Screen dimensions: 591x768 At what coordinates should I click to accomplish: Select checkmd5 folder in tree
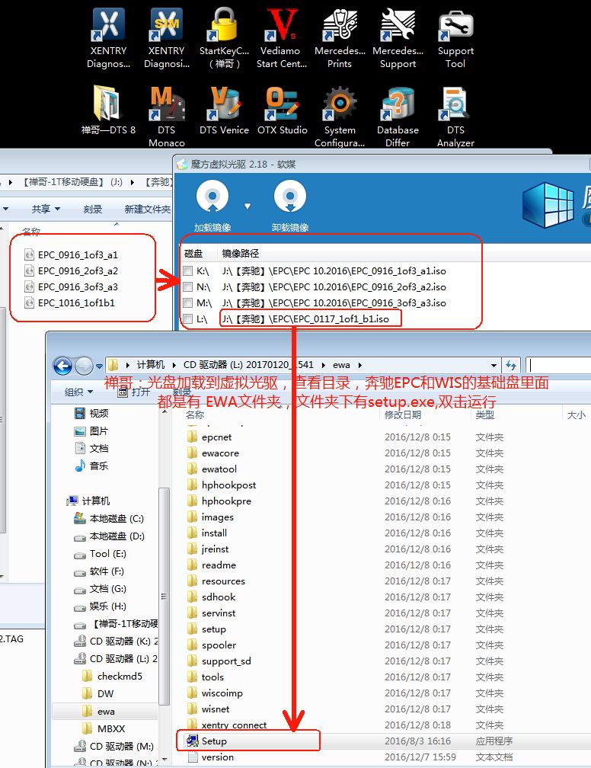click(112, 677)
